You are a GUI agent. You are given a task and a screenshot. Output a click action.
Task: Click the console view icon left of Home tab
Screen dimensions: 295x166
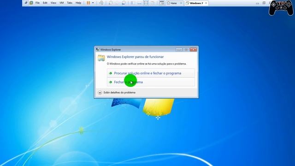[162, 3]
